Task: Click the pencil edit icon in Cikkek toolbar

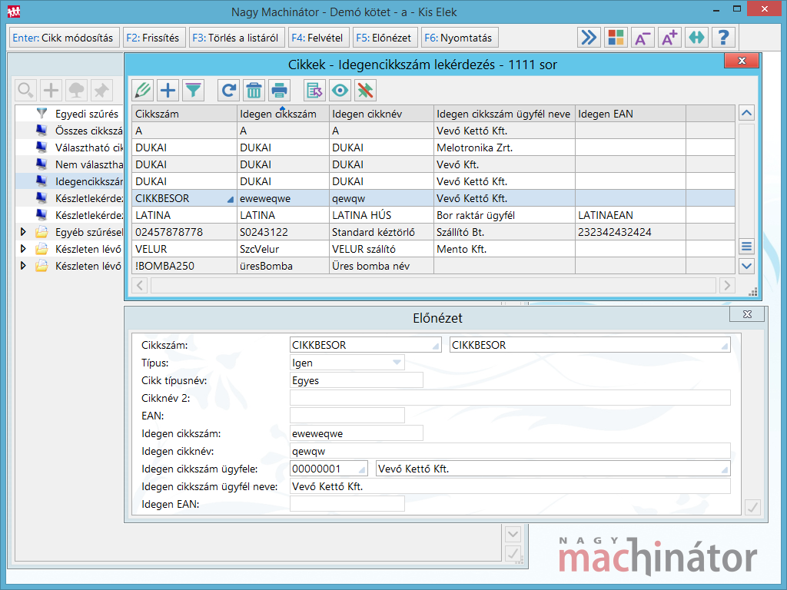Action: point(142,91)
